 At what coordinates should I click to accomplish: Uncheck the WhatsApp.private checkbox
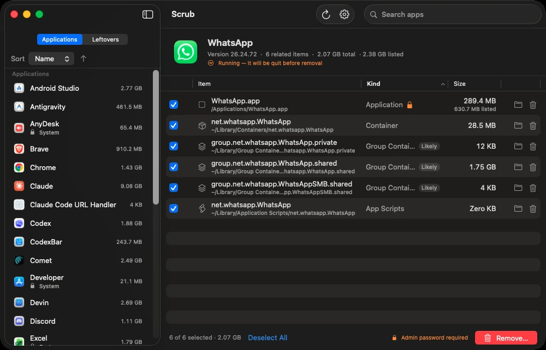174,146
